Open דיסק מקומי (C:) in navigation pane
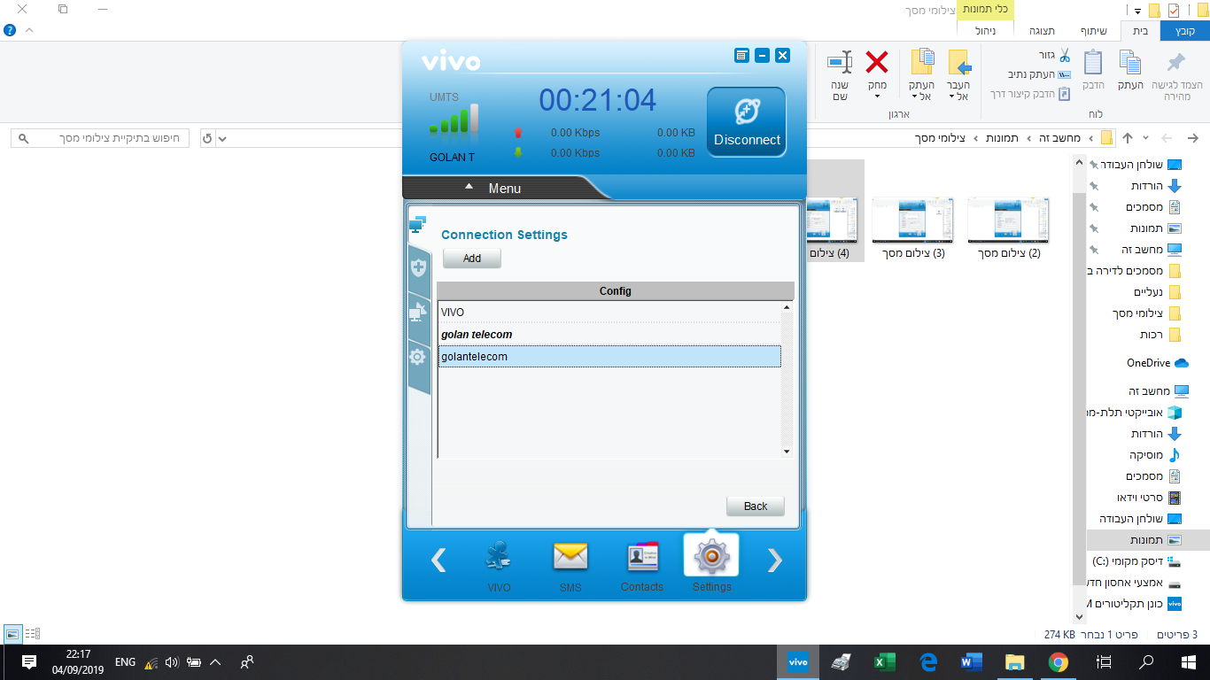Viewport: 1210px width, 680px height. pyautogui.click(x=1137, y=561)
